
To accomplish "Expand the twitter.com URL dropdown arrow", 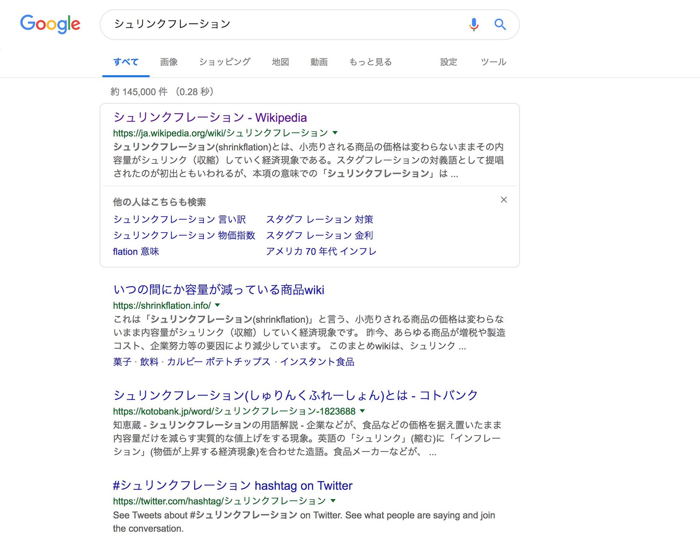I will (x=333, y=501).
